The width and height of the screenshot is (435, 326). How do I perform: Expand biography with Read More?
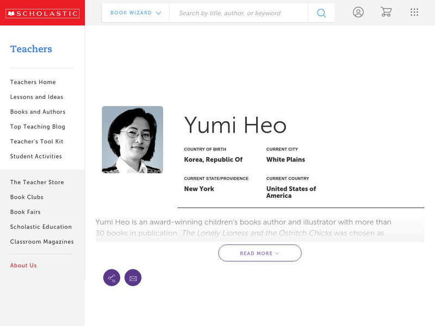(259, 253)
